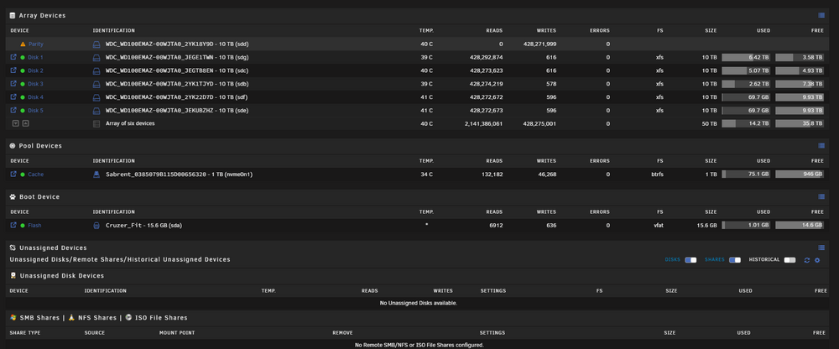Open unassigned devices settings gear
Viewport: 839px width, 349px height.
coord(817,260)
